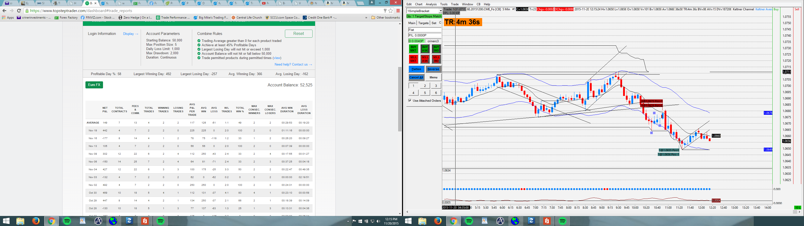Open the SCCU.com bookmark
Image resolution: width=804 pixels, height=226 pixels.
pos(282,18)
